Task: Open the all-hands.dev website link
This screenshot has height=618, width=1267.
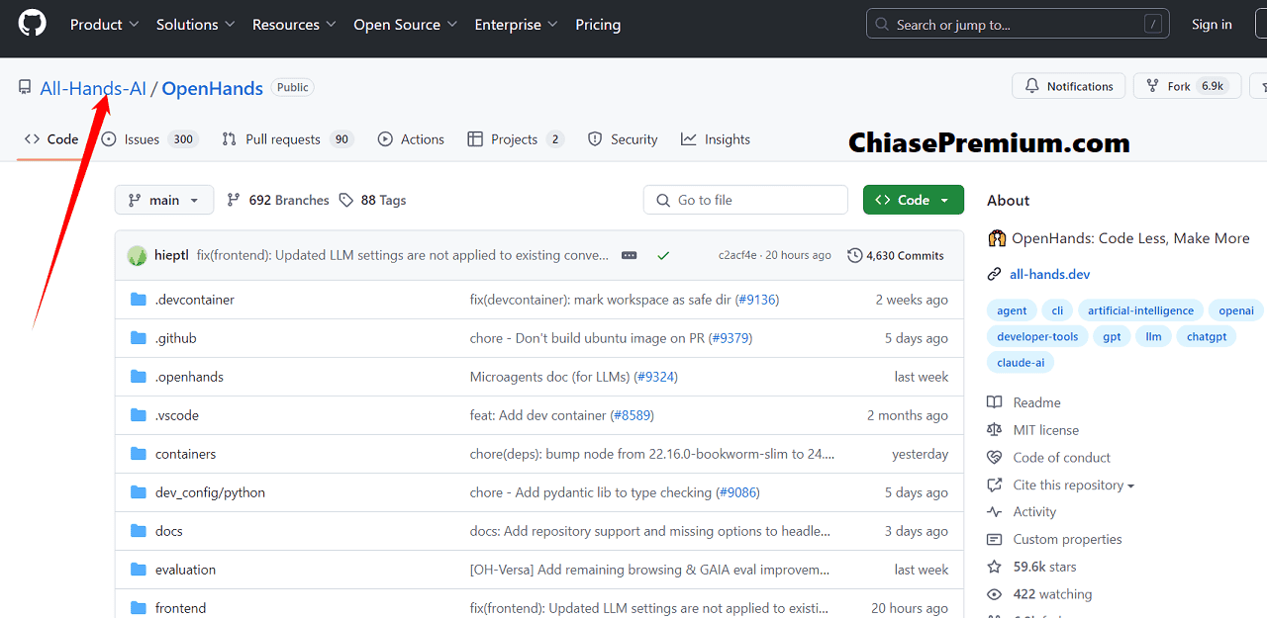Action: coord(1049,274)
